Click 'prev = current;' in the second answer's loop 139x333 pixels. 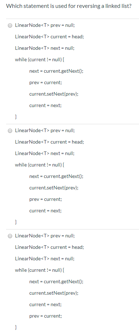point(45,199)
